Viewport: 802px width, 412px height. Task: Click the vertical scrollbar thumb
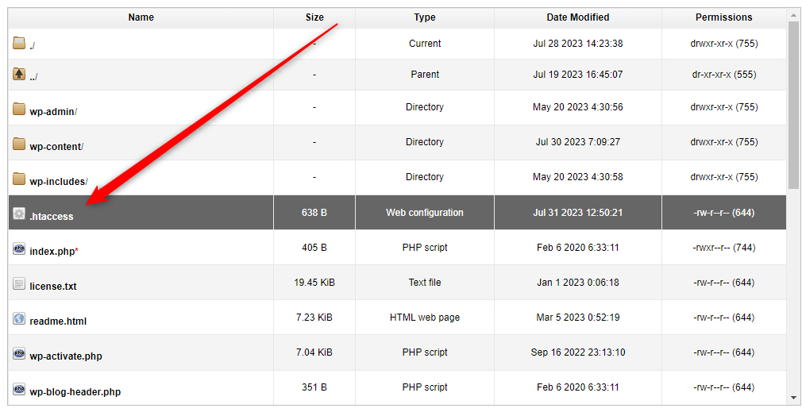tap(794, 105)
